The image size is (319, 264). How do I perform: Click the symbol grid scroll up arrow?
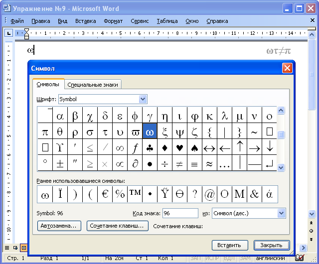(x=281, y=111)
